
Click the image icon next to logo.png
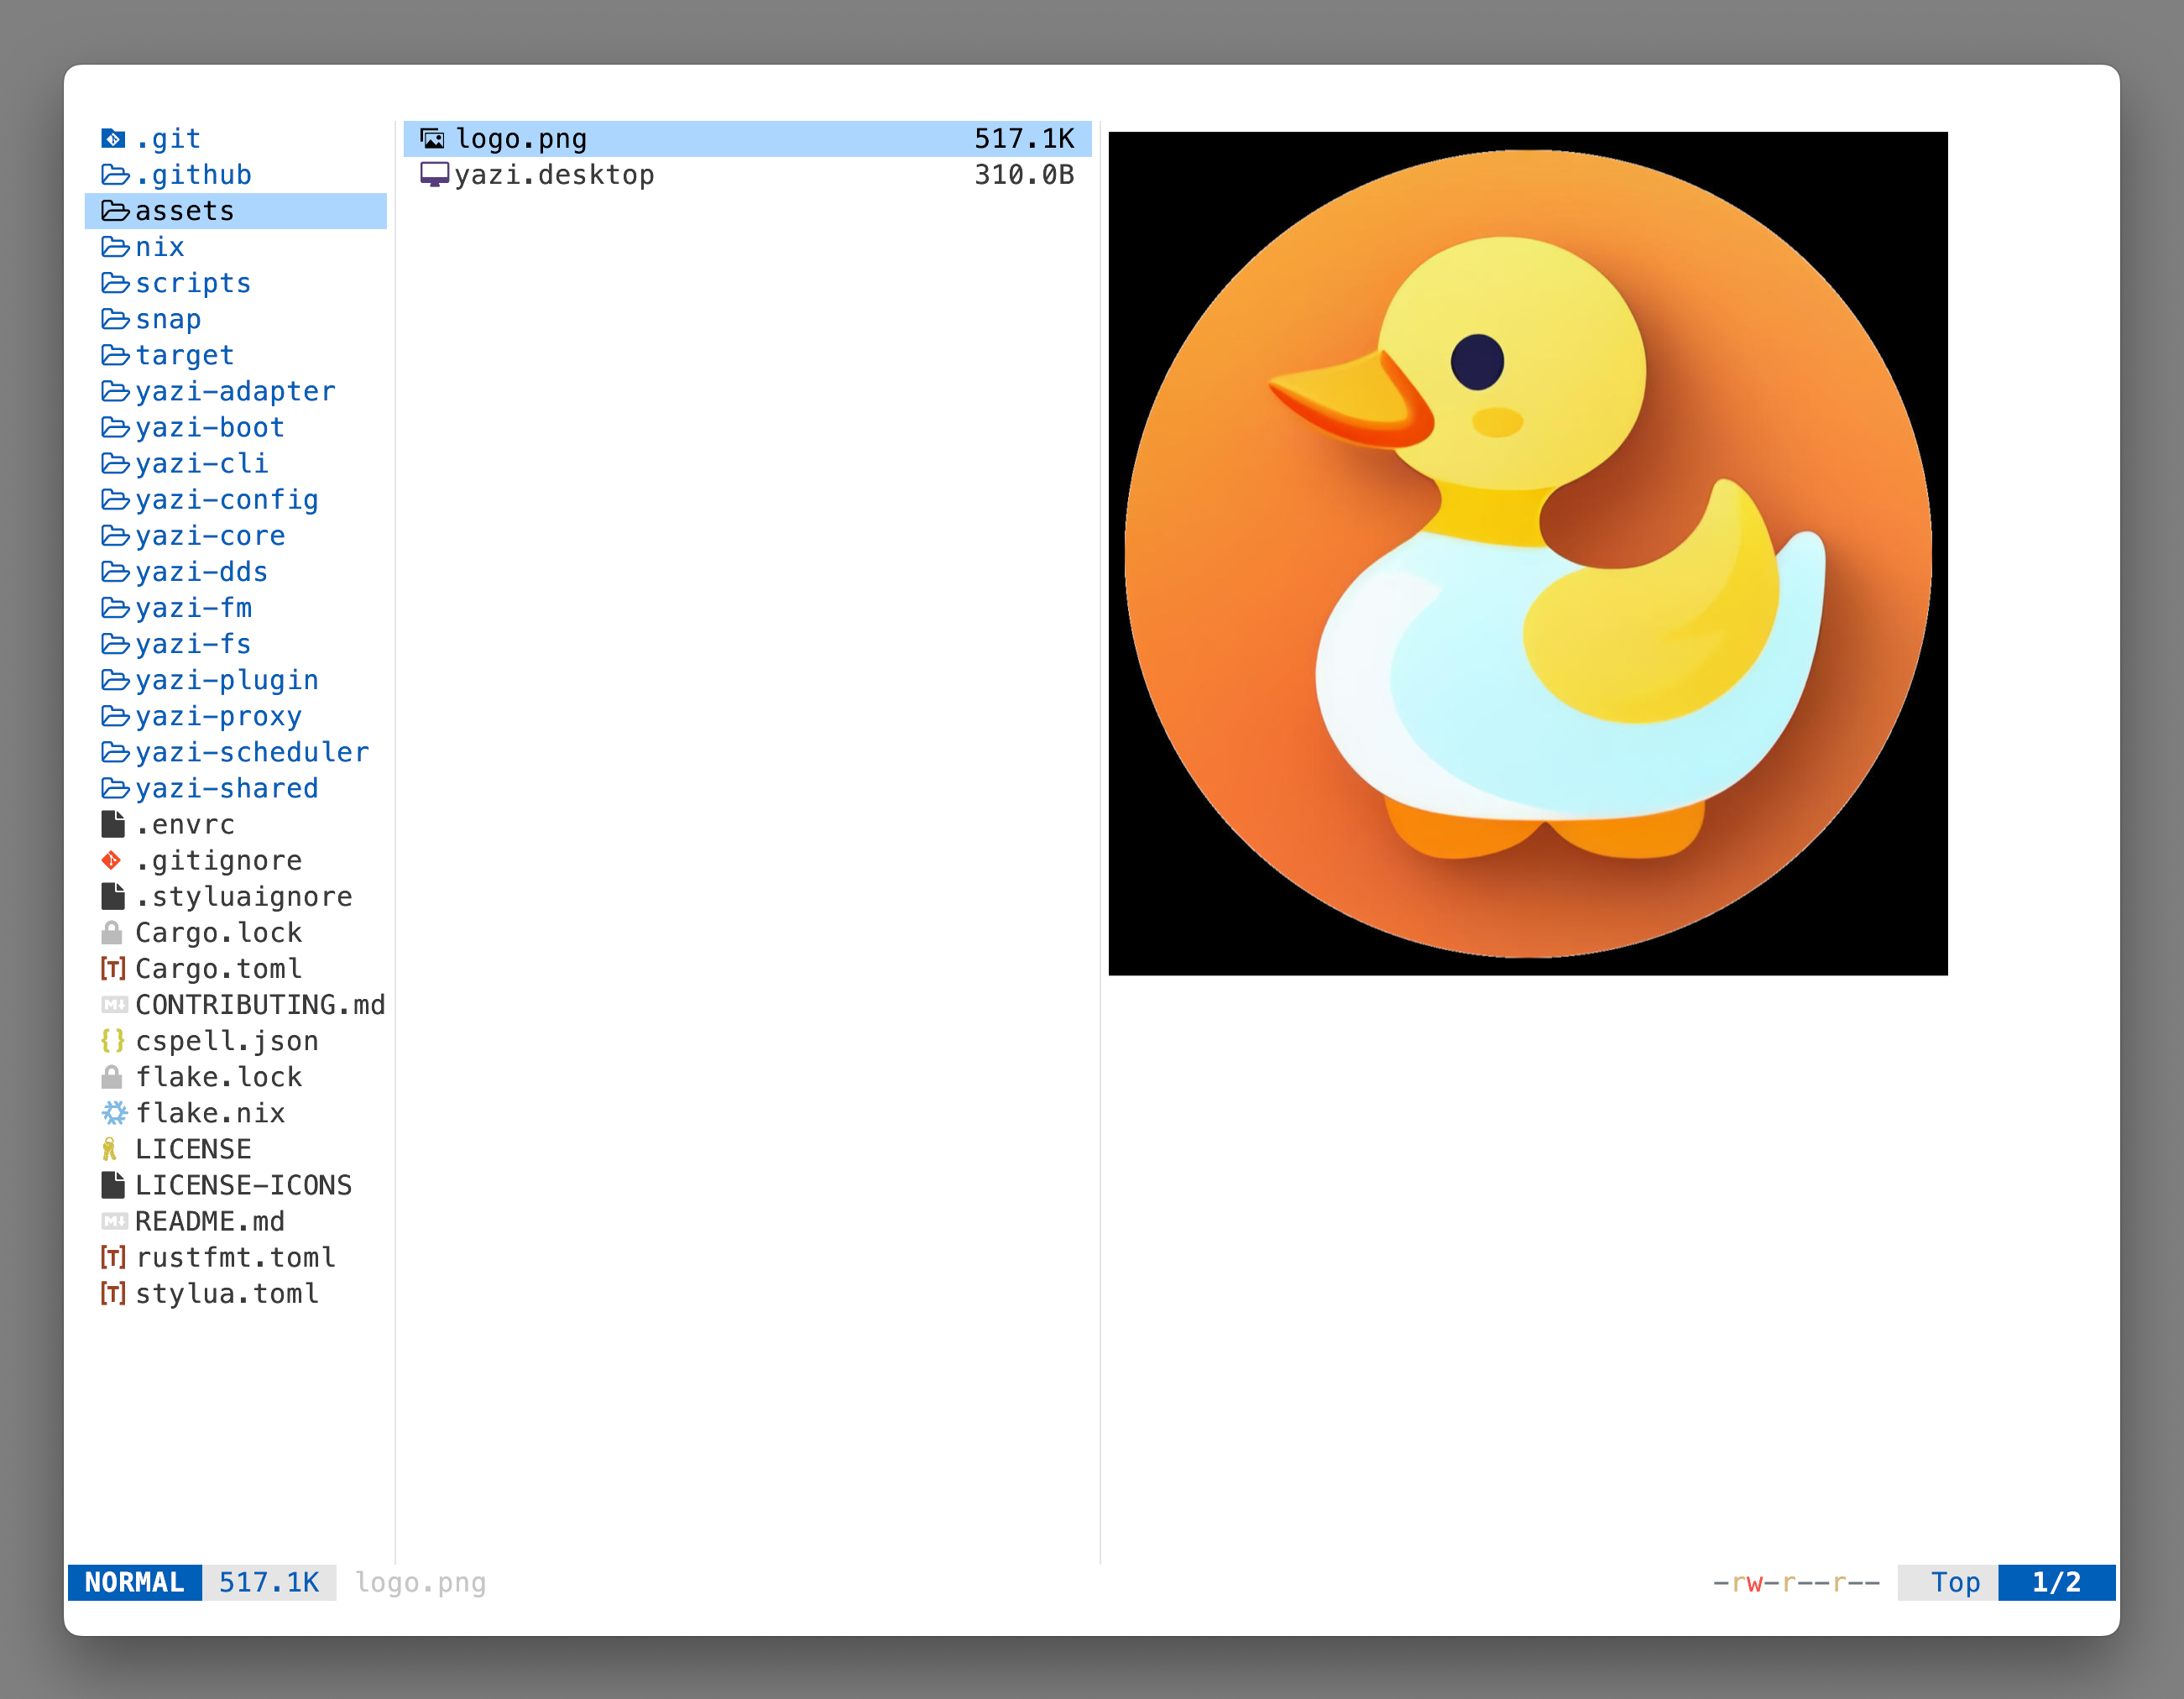coord(433,138)
